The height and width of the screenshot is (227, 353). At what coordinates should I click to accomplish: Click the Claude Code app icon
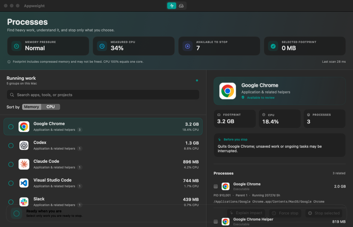pos(24,164)
